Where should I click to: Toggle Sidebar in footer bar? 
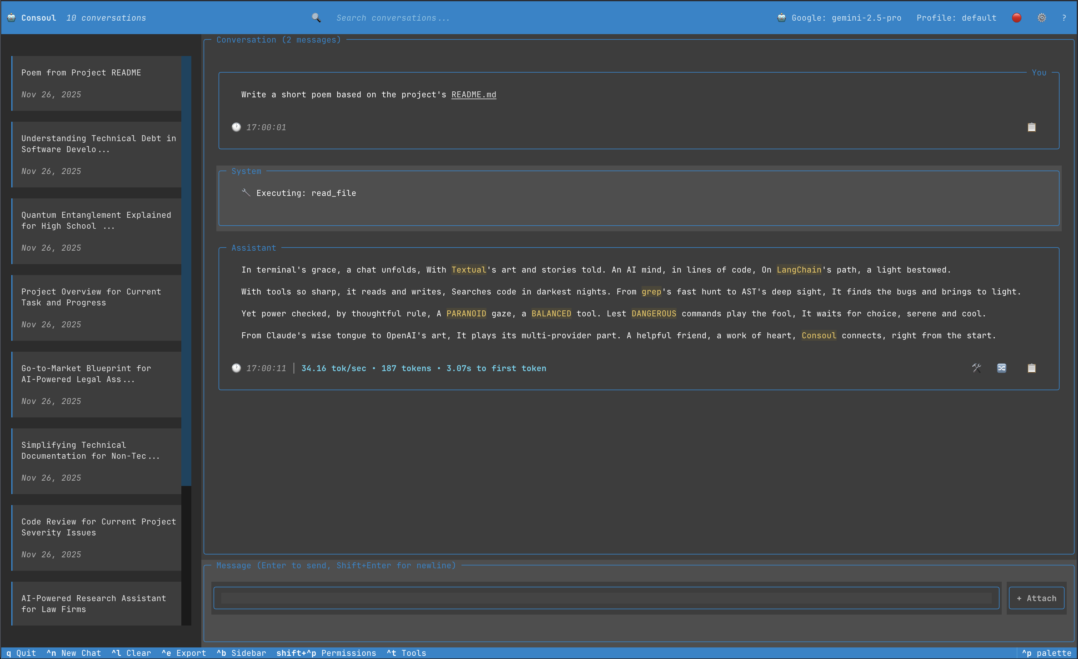point(241,653)
